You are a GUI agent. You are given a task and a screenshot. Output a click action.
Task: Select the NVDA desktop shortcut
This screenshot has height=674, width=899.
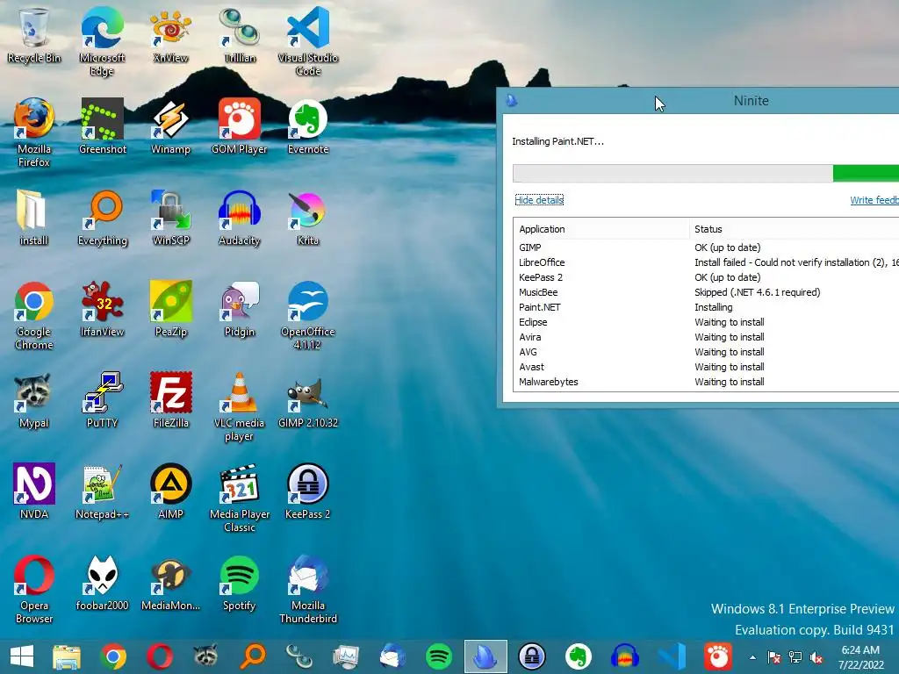34,491
